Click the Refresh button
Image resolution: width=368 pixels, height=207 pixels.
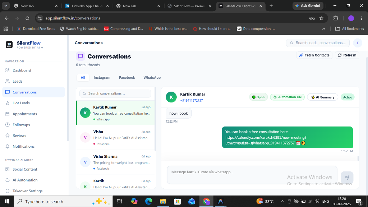(x=347, y=55)
